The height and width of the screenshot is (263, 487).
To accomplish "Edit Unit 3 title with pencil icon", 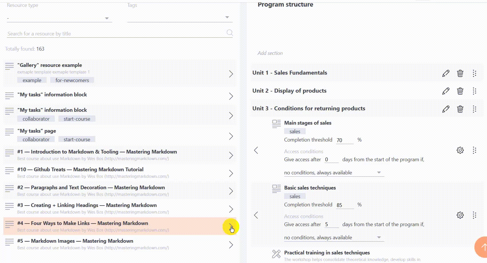I will [x=446, y=109].
